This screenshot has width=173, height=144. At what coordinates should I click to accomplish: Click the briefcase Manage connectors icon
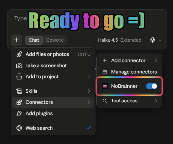point(105,72)
